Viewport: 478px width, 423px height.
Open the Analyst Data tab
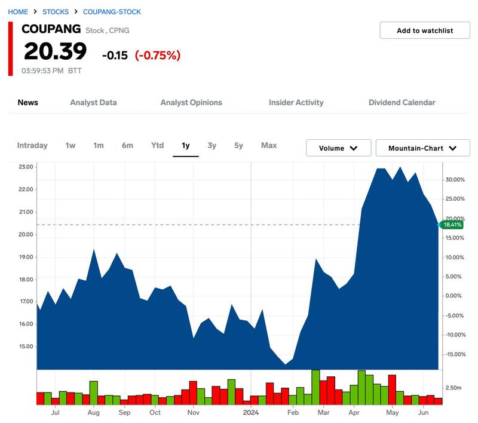pyautogui.click(x=93, y=102)
